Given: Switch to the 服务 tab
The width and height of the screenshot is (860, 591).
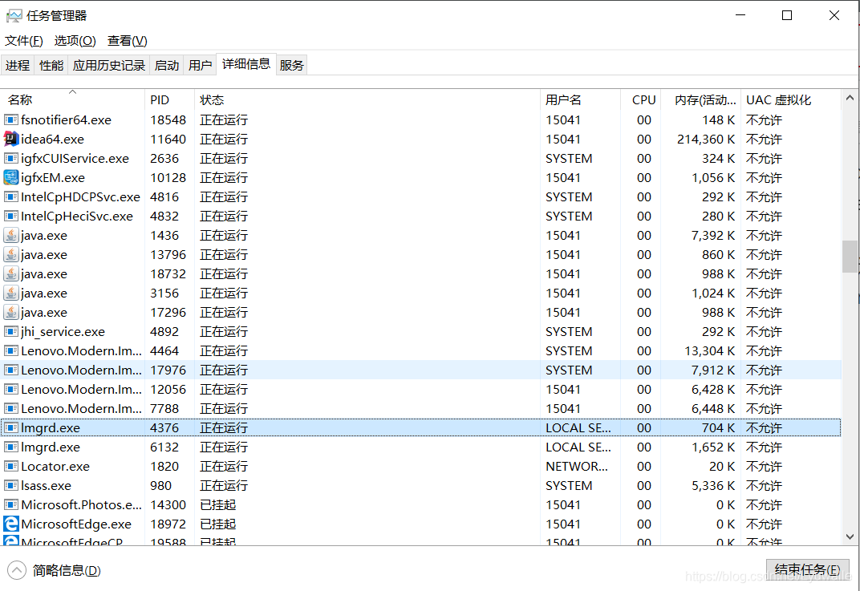Looking at the screenshot, I should click(291, 65).
